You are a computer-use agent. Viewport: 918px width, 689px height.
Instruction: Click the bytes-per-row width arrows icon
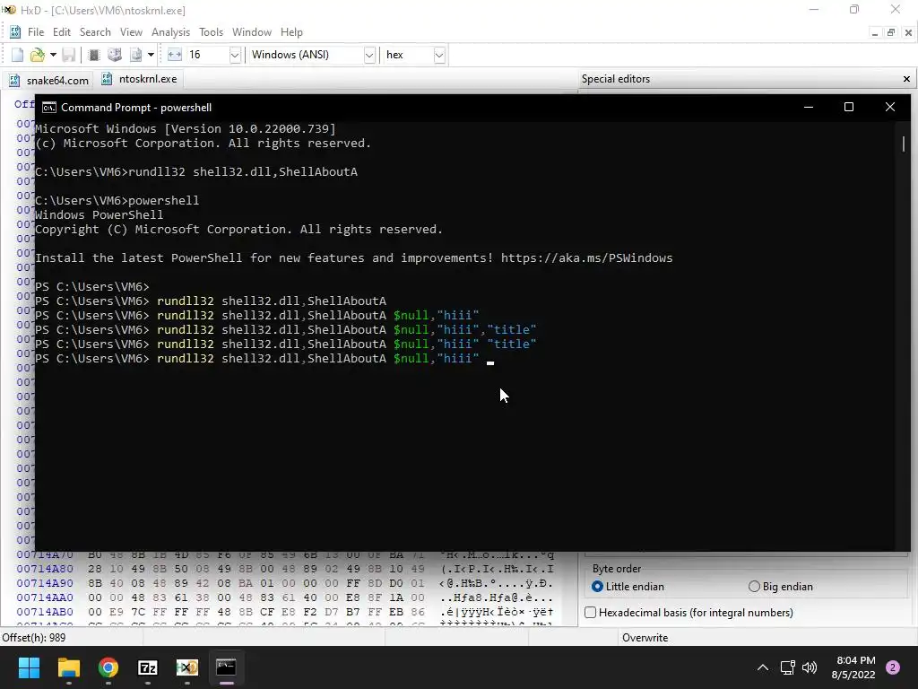175,55
